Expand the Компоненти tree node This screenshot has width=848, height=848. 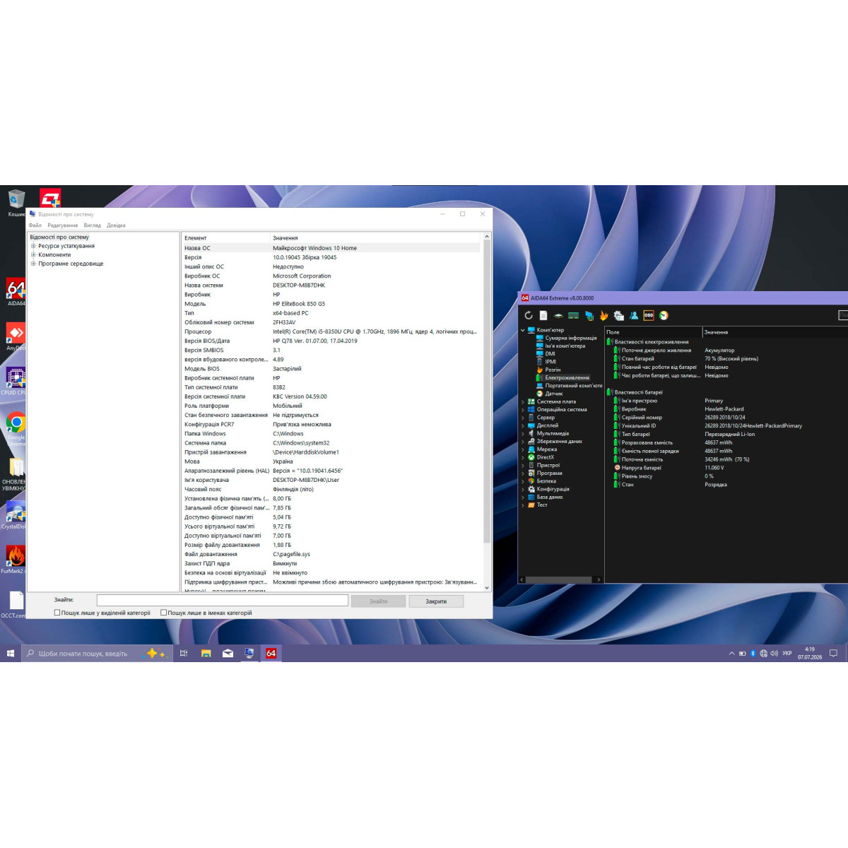[33, 254]
